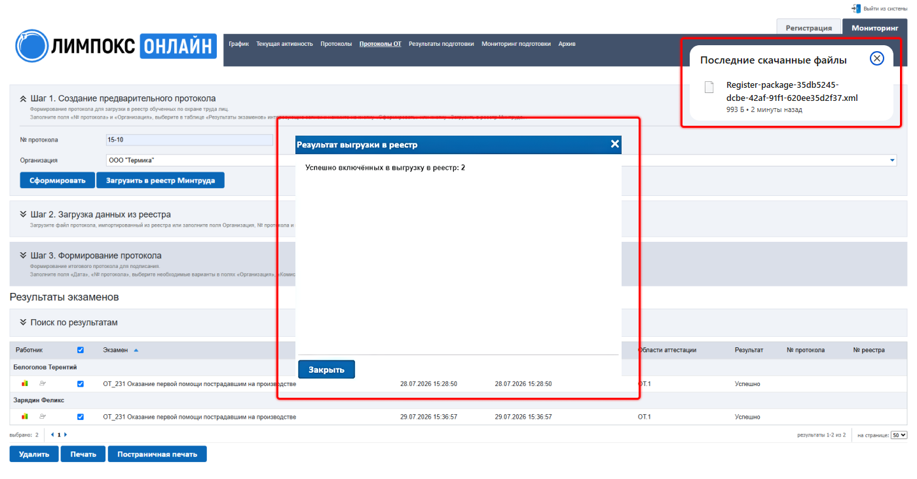Close the recent downloads popup

pyautogui.click(x=877, y=59)
